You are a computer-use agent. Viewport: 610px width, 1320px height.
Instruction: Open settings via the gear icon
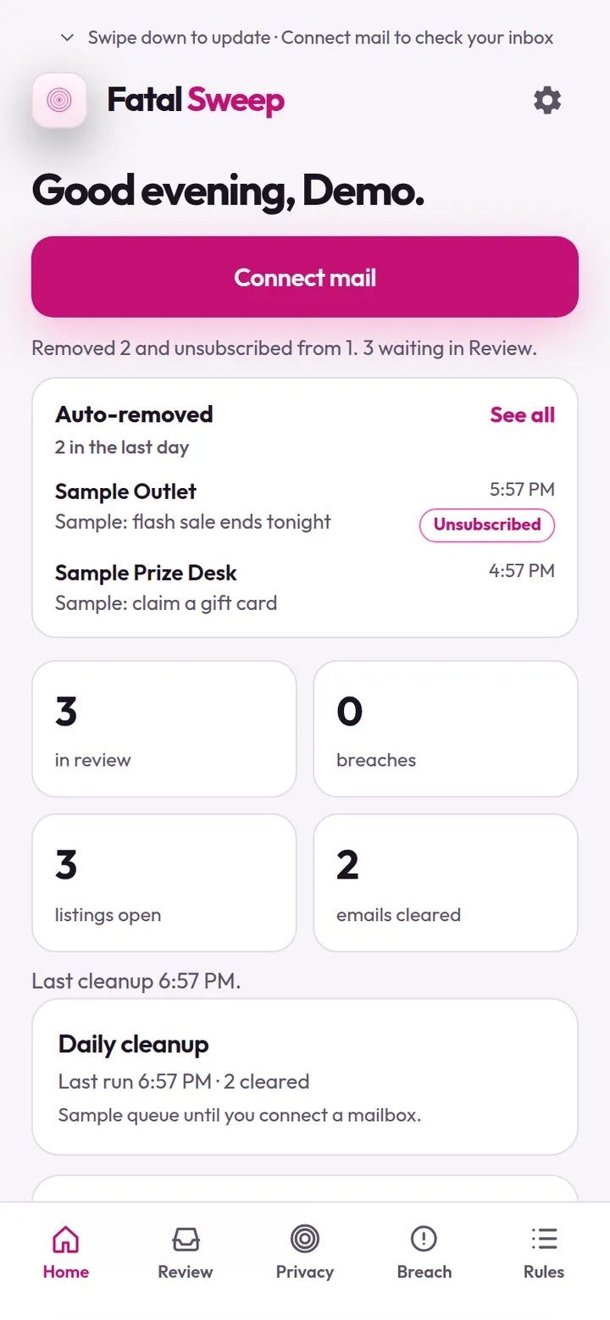coord(547,101)
